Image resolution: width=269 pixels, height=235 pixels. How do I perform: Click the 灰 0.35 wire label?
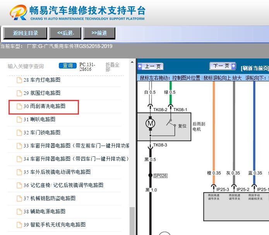(x=233, y=173)
